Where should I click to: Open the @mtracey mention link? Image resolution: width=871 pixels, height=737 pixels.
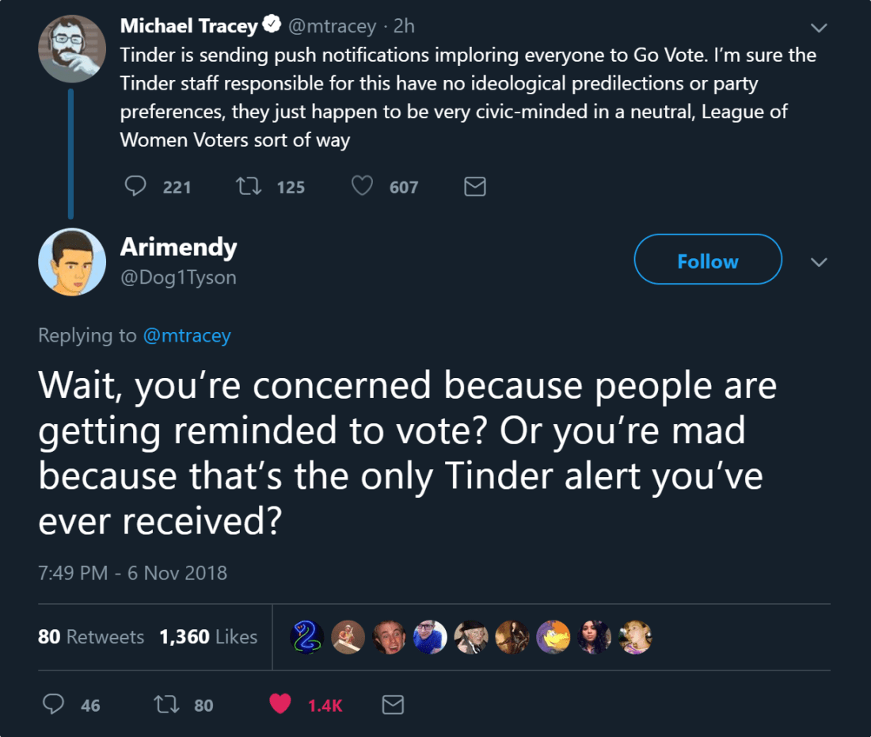[x=187, y=335]
